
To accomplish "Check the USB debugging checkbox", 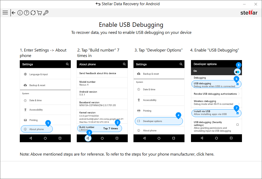I will pyautogui.click(x=238, y=84).
